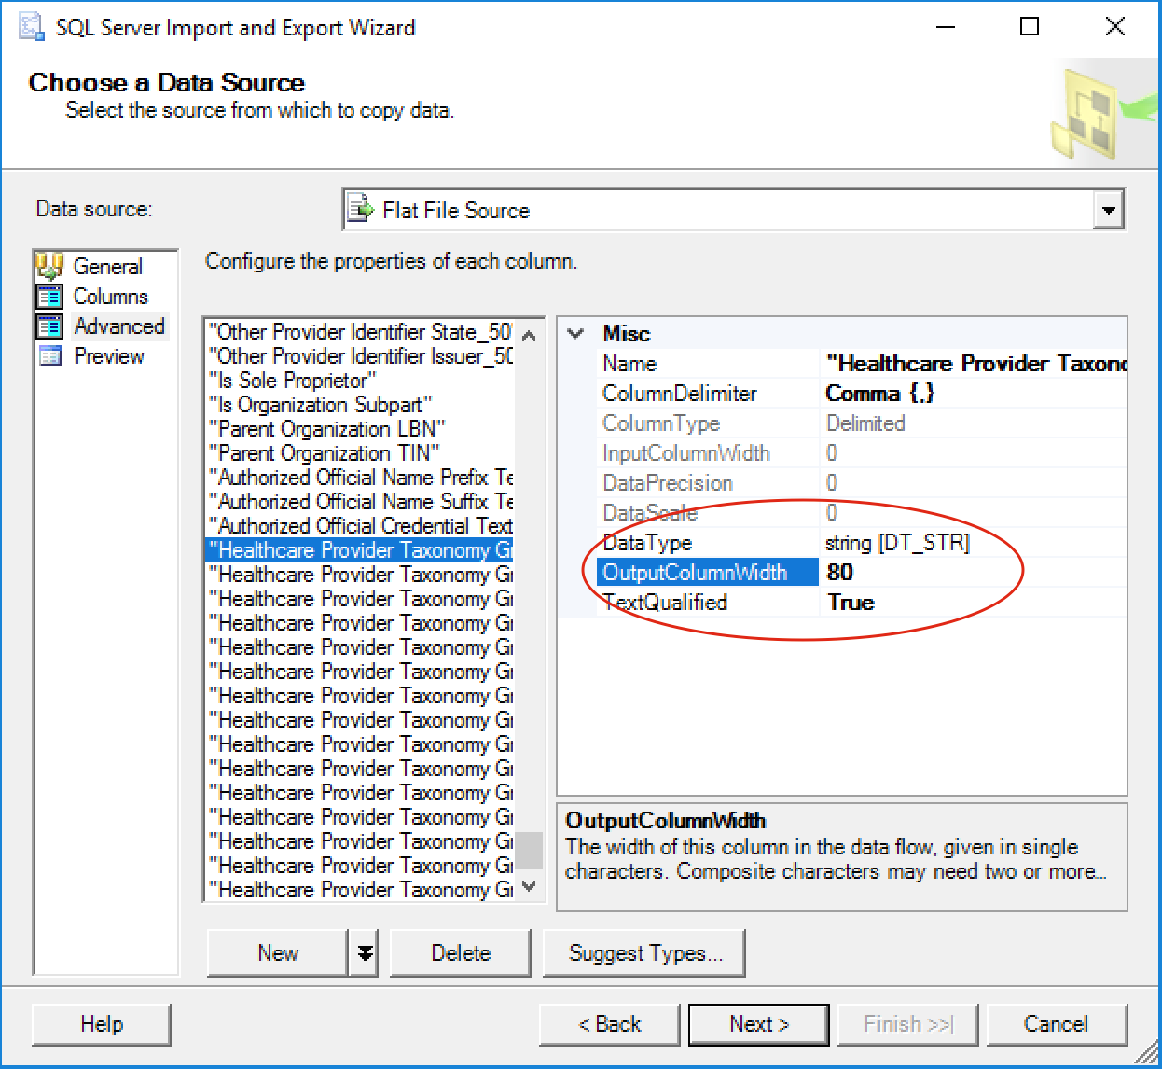Click the Suggest Types button
The image size is (1162, 1069).
coord(643,952)
